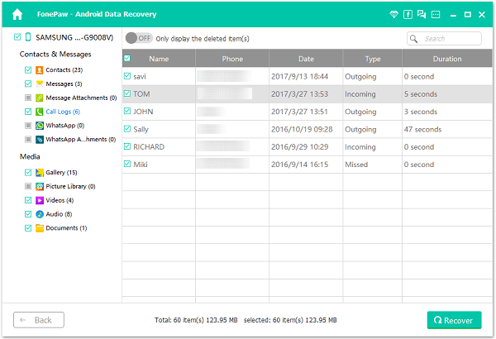Screen dimensions: 496x339
Task: Click the WhatsApp Attachments icon
Action: (x=39, y=140)
